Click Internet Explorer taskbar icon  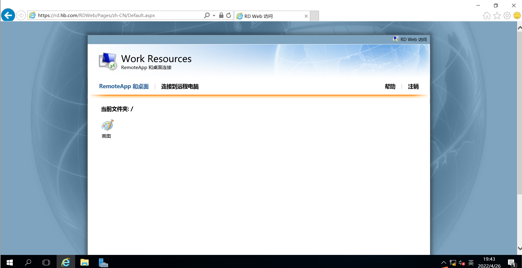click(x=66, y=262)
